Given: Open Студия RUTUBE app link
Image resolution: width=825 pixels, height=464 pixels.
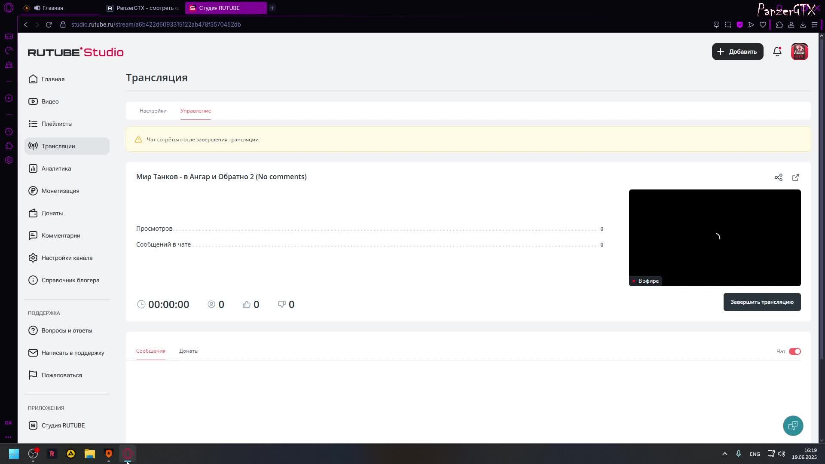Looking at the screenshot, I should (67, 425).
